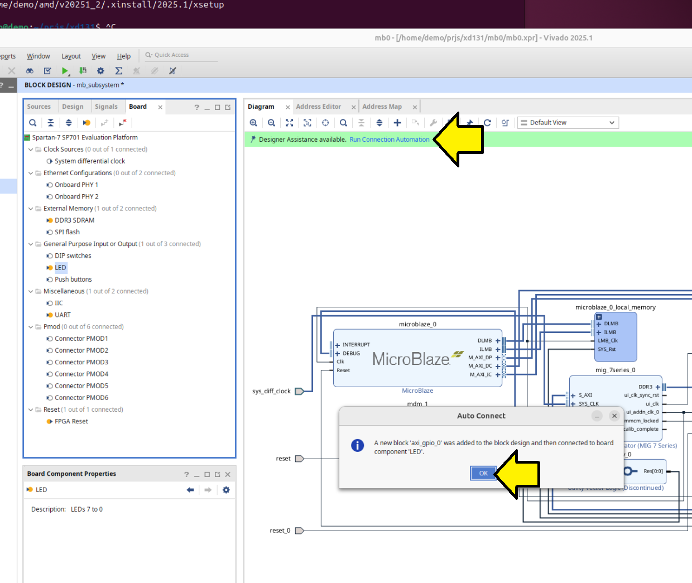Collapse General Purpose Input or Output group
This screenshot has height=583, width=692.
coord(31,244)
